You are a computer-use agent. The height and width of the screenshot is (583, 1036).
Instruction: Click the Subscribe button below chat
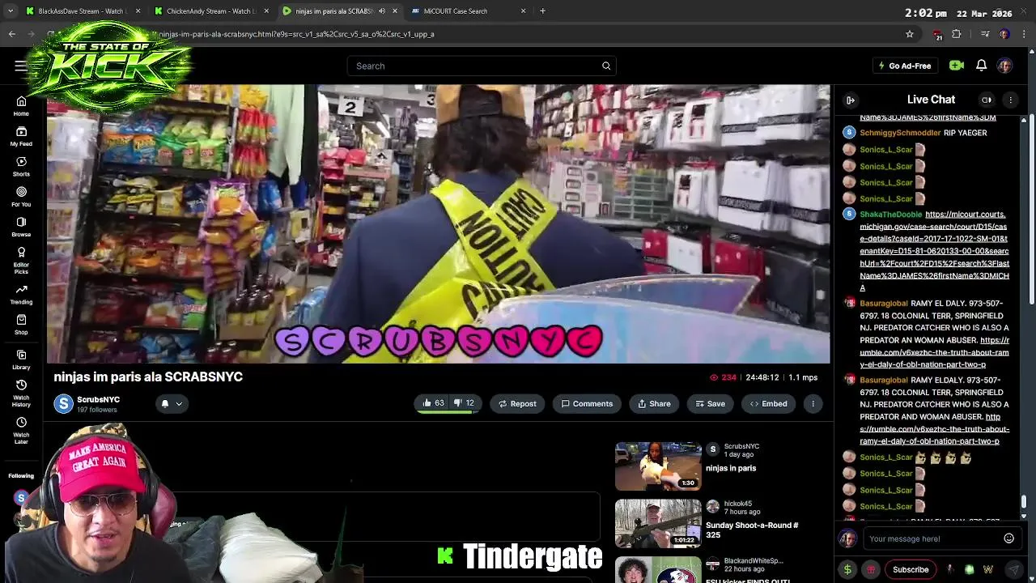[x=911, y=569]
